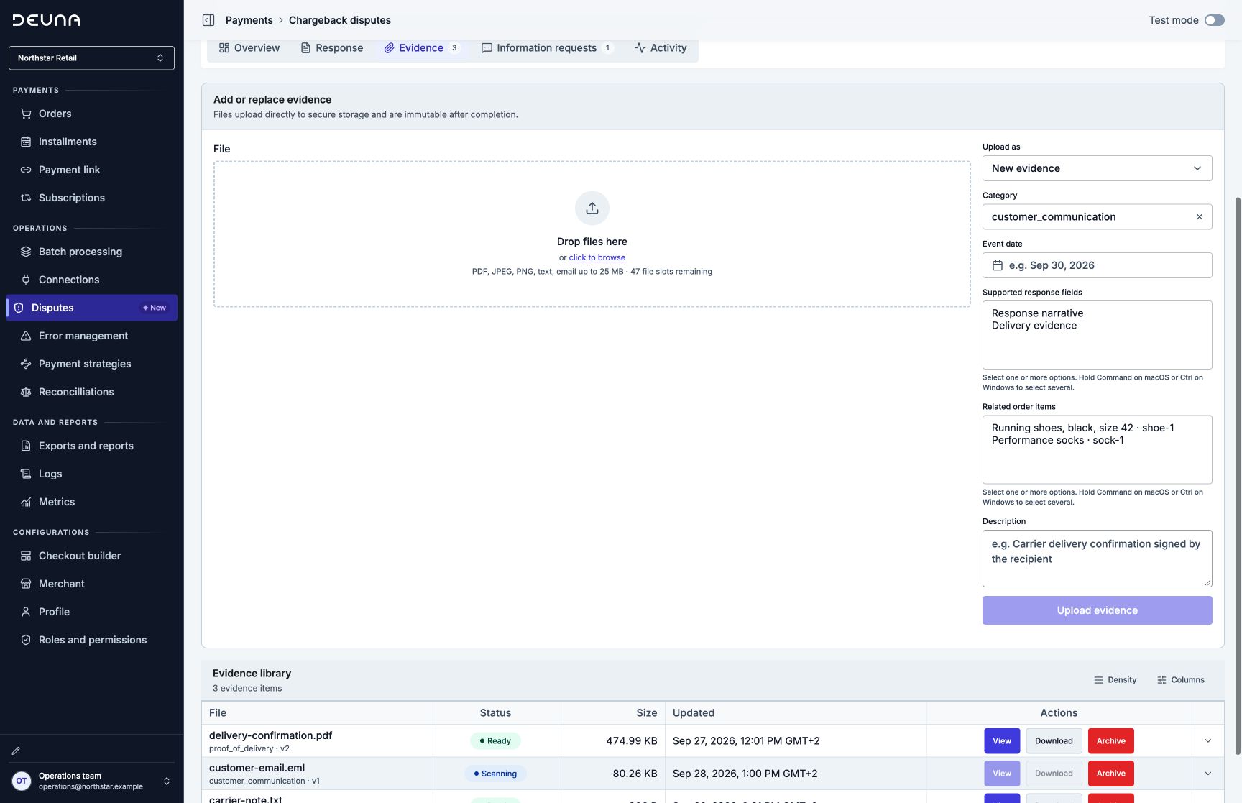
Task: Open Operations team account menu
Action: tap(91, 781)
